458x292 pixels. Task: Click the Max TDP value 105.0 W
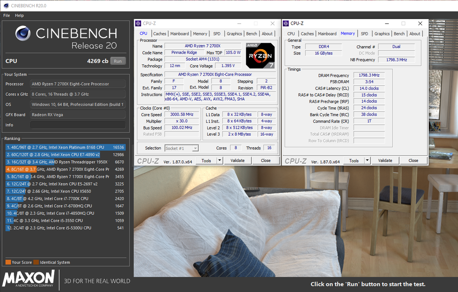pos(233,53)
